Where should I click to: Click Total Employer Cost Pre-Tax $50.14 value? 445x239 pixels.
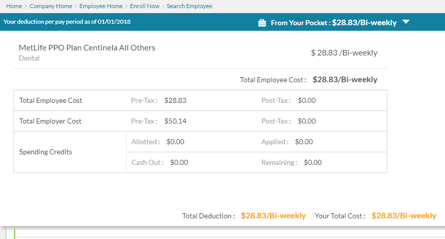click(175, 121)
